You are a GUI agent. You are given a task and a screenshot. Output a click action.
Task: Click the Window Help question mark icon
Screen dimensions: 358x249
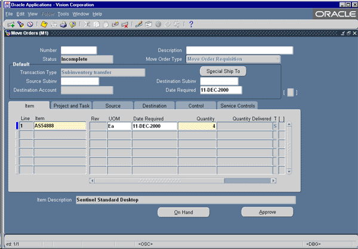click(x=191, y=24)
